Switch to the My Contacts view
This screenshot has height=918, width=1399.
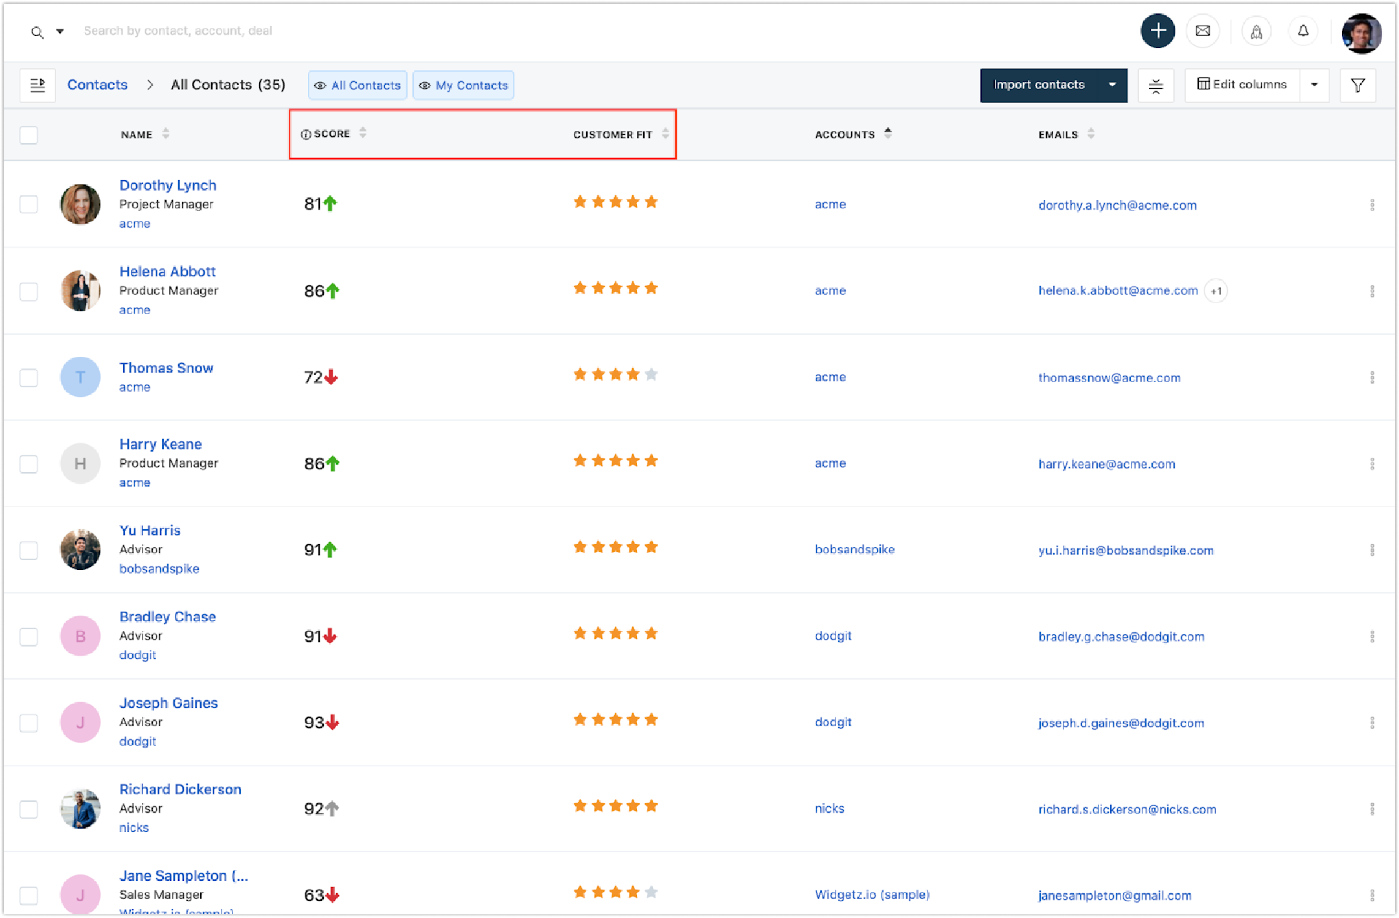coord(463,85)
